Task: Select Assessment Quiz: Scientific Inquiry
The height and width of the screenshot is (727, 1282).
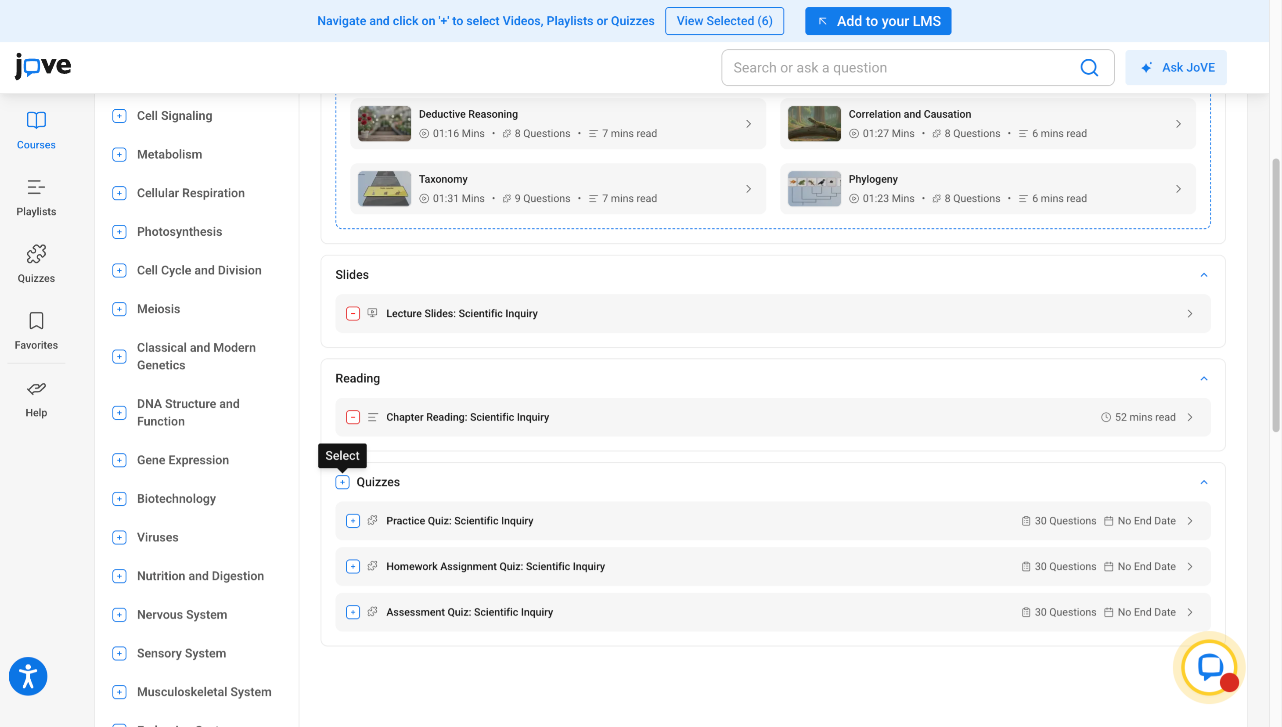Action: (353, 612)
